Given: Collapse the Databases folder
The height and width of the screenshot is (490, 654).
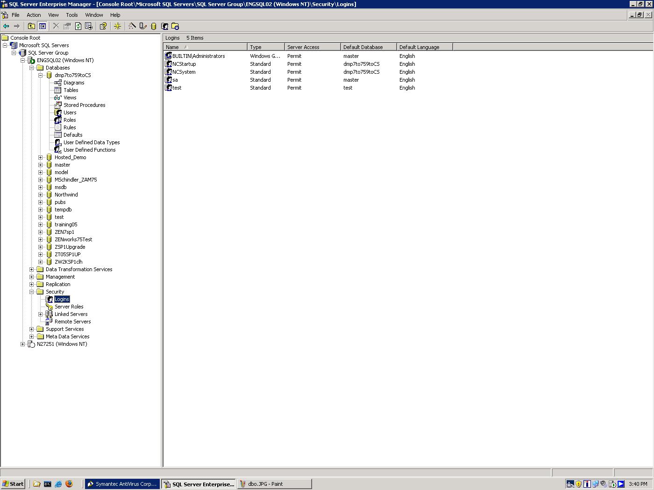Looking at the screenshot, I should click(x=31, y=68).
